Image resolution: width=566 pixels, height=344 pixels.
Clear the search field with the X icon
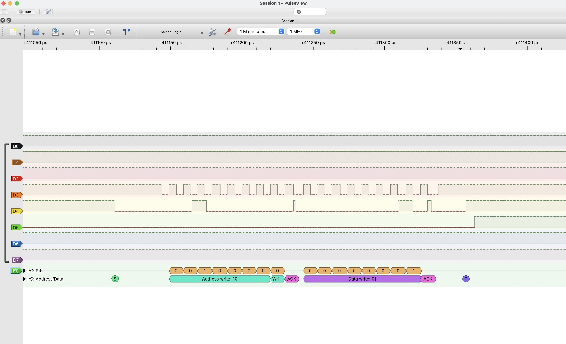(x=299, y=12)
